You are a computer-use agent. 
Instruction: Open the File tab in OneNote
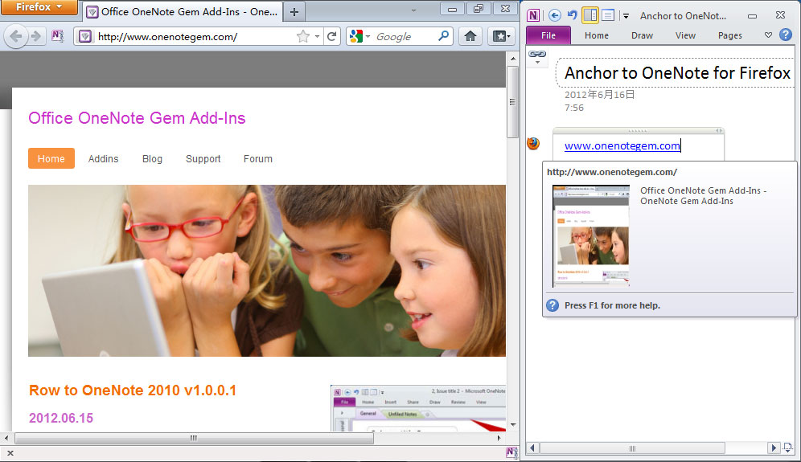[x=548, y=35]
